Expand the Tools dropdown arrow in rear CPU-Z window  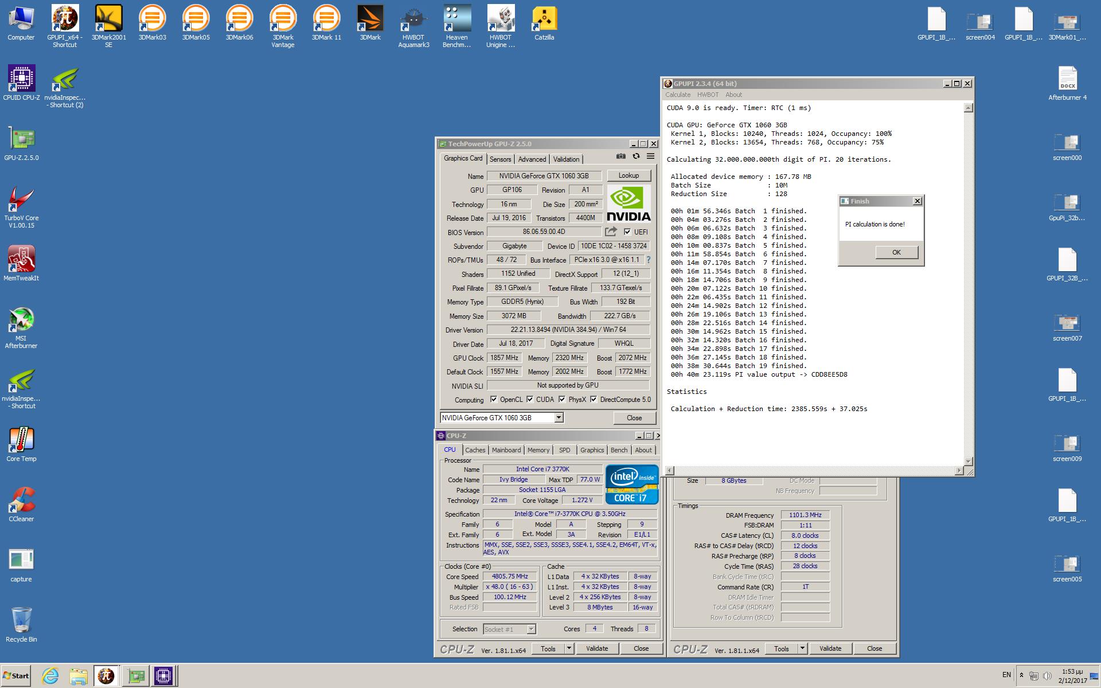[x=802, y=648]
